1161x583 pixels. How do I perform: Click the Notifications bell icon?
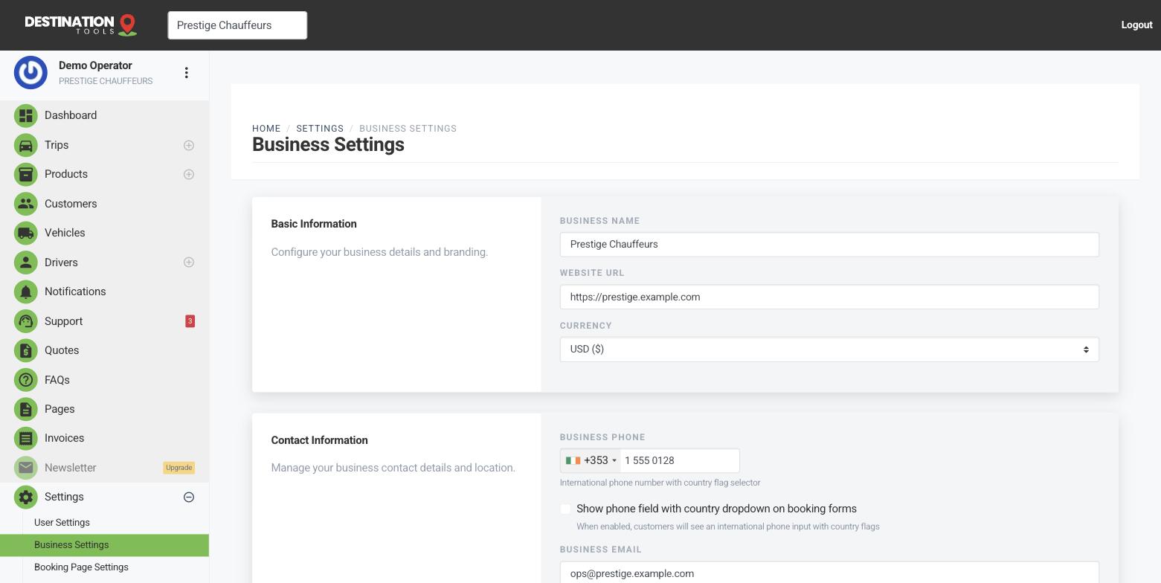(x=25, y=291)
